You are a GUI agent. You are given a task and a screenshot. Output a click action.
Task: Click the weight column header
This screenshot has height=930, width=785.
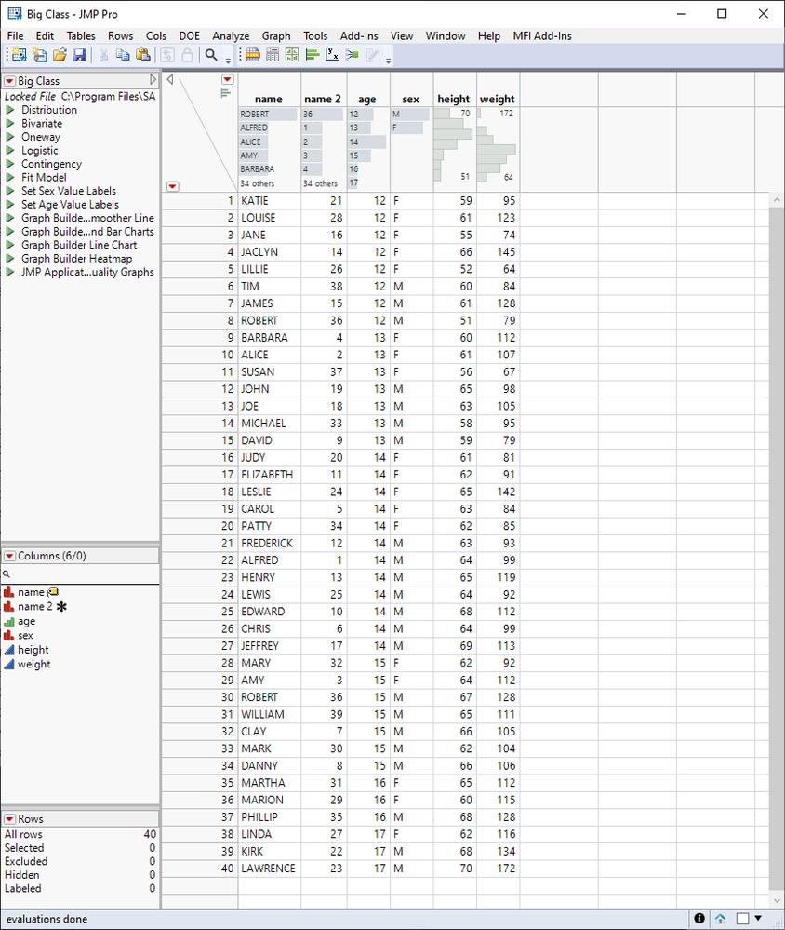click(497, 99)
